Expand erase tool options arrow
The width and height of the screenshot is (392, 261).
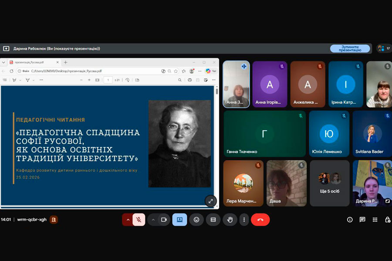pos(34,80)
